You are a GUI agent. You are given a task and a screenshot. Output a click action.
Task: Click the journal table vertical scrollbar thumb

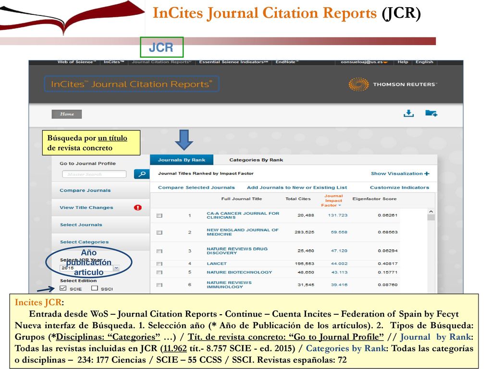click(x=431, y=218)
